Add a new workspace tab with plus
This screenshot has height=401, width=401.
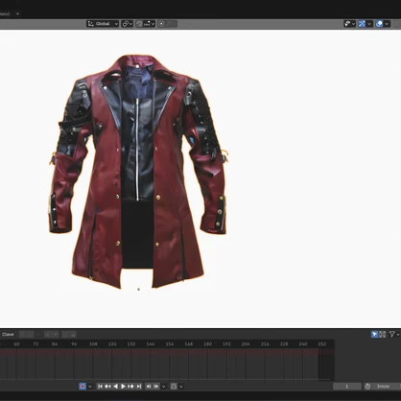[17, 13]
